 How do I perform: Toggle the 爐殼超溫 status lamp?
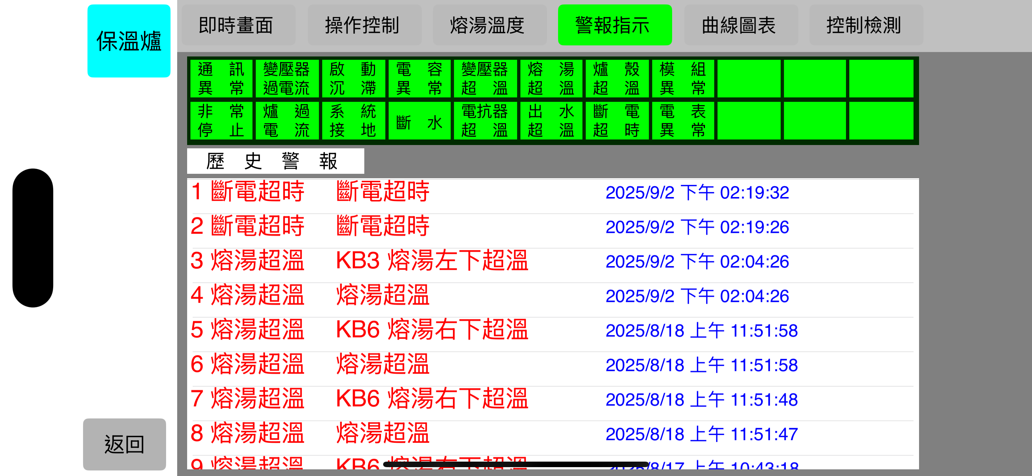[617, 79]
